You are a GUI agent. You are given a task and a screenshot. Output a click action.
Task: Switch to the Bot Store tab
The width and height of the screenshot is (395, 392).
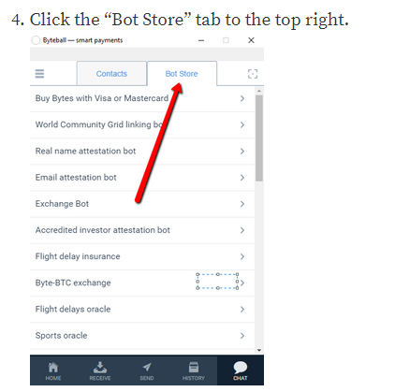182,74
